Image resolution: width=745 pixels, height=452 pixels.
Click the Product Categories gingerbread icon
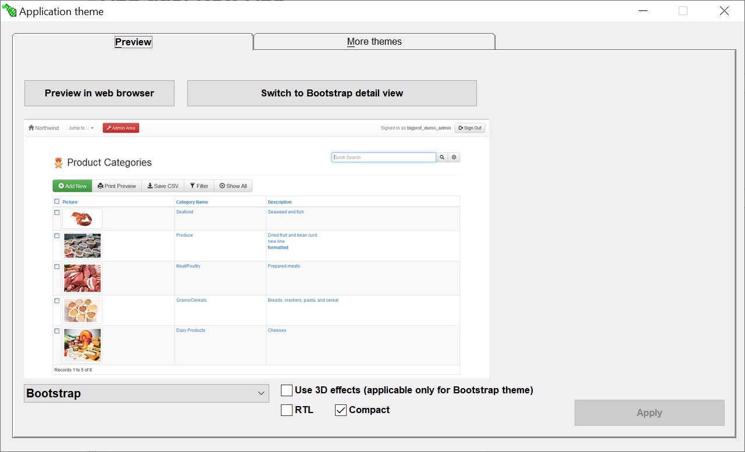(58, 163)
